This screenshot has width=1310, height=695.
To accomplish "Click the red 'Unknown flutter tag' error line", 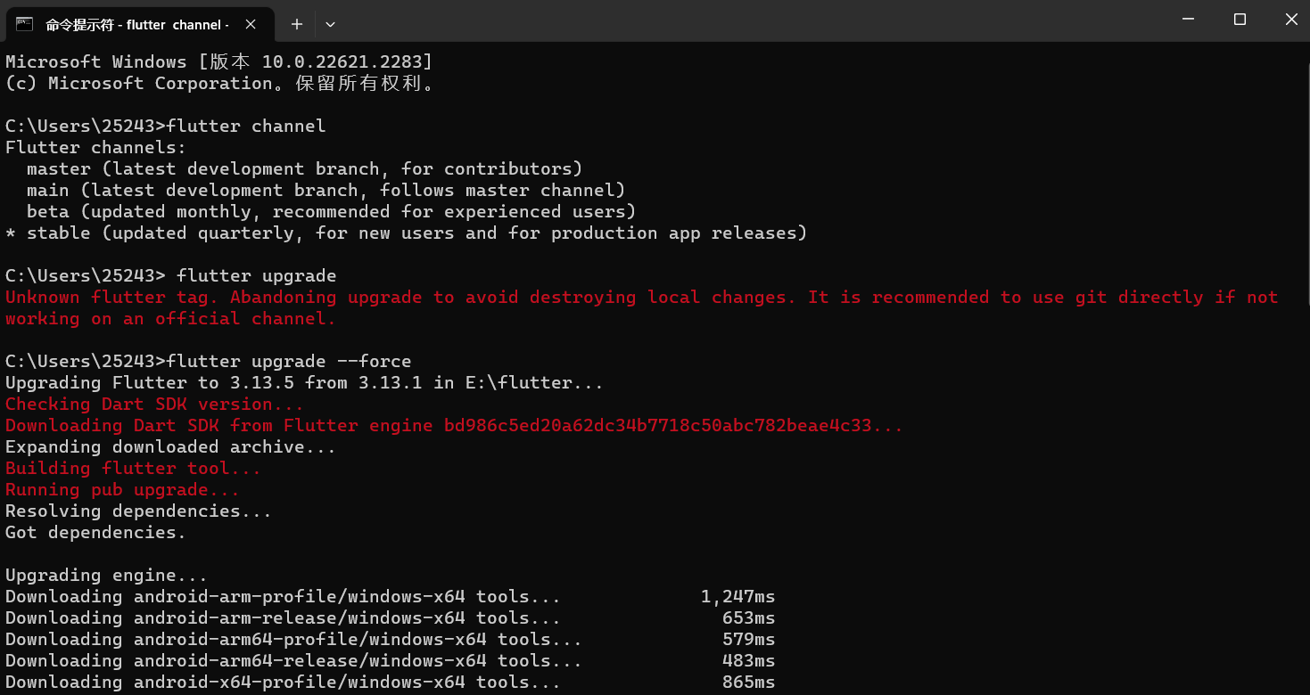I will coord(624,298).
